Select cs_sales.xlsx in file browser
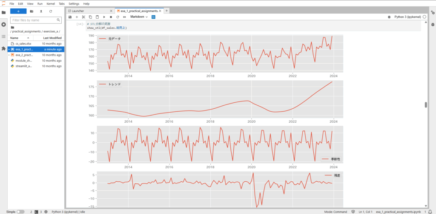The height and width of the screenshot is (214, 436). click(x=23, y=44)
